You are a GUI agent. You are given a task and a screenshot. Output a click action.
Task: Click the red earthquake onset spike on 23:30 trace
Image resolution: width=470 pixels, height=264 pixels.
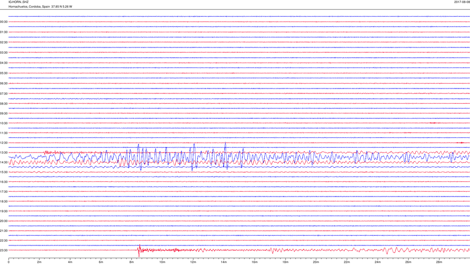pos(139,251)
